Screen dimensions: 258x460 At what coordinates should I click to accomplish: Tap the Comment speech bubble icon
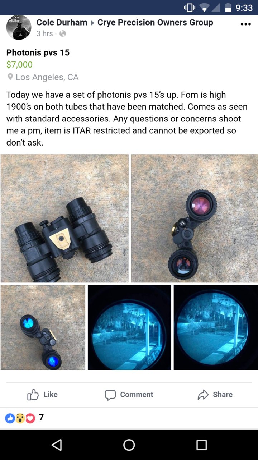110,395
